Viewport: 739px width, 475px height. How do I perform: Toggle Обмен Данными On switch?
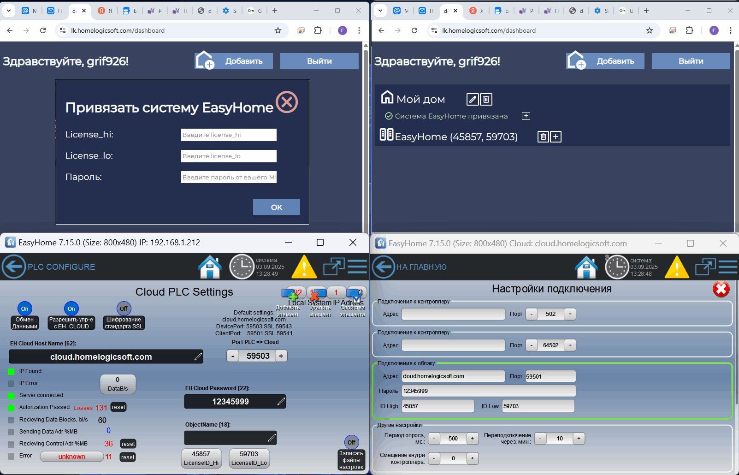click(x=25, y=309)
